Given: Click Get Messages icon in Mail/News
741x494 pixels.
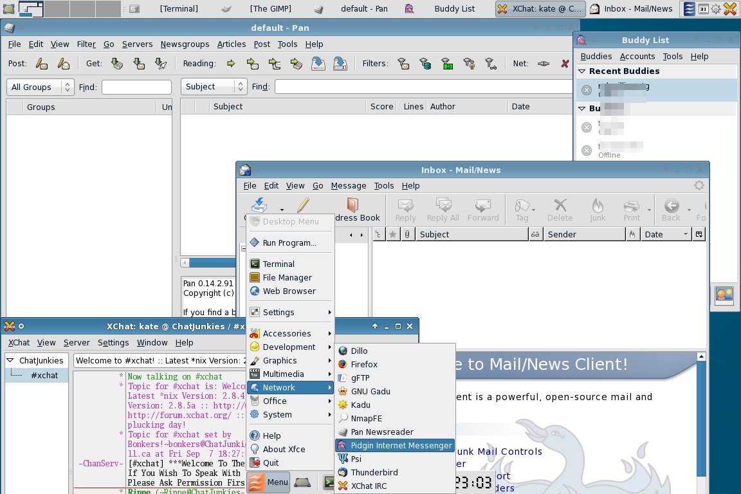Looking at the screenshot, I should point(259,205).
